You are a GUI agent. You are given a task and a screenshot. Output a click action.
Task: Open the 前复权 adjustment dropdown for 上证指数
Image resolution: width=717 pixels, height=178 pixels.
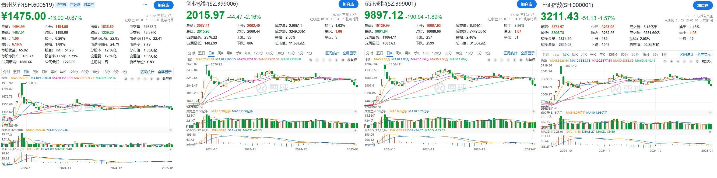(x=707, y=61)
